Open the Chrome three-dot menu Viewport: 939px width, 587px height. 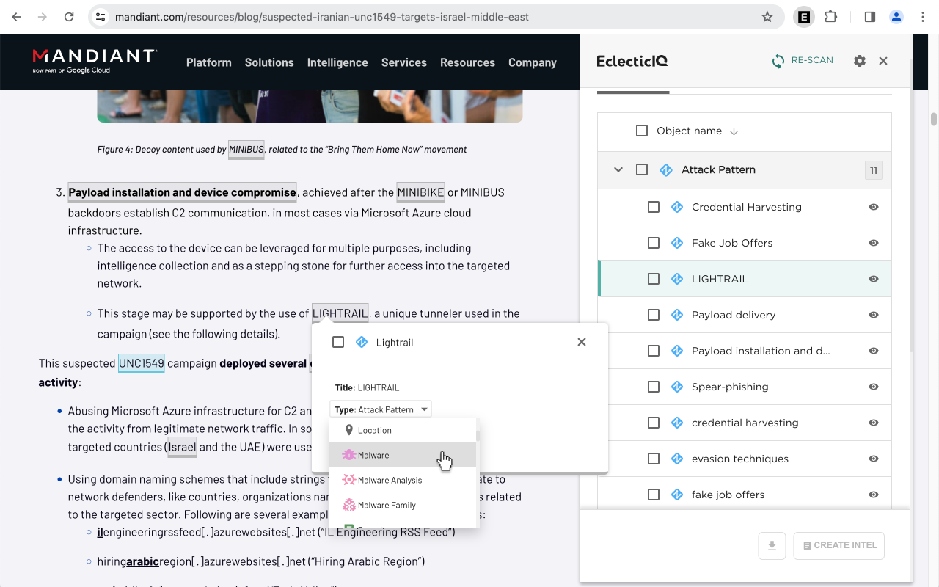point(923,17)
